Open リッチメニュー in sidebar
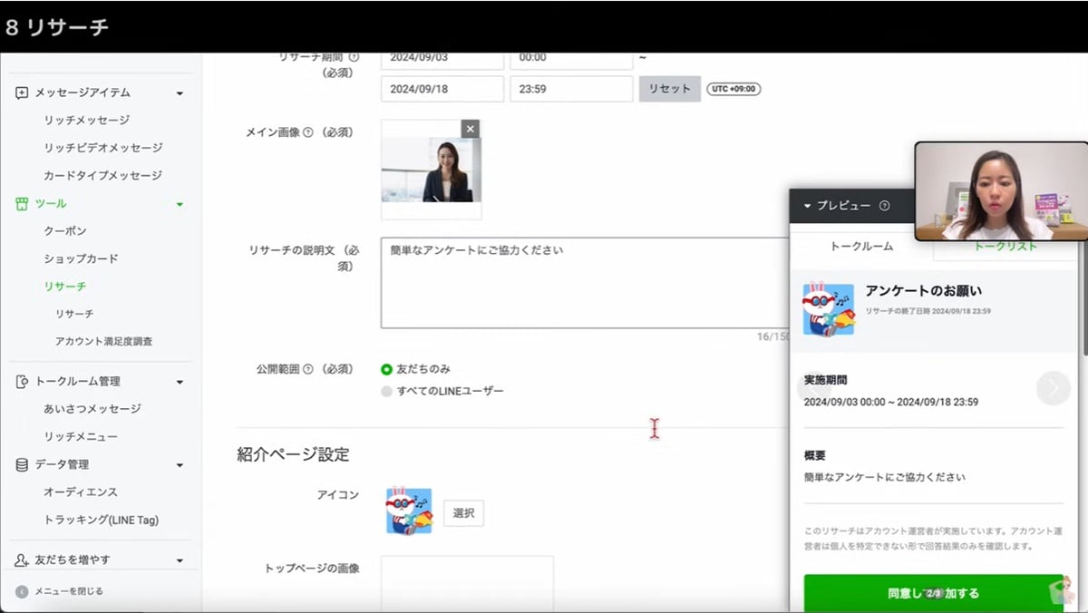Image resolution: width=1088 pixels, height=613 pixels. tap(81, 437)
